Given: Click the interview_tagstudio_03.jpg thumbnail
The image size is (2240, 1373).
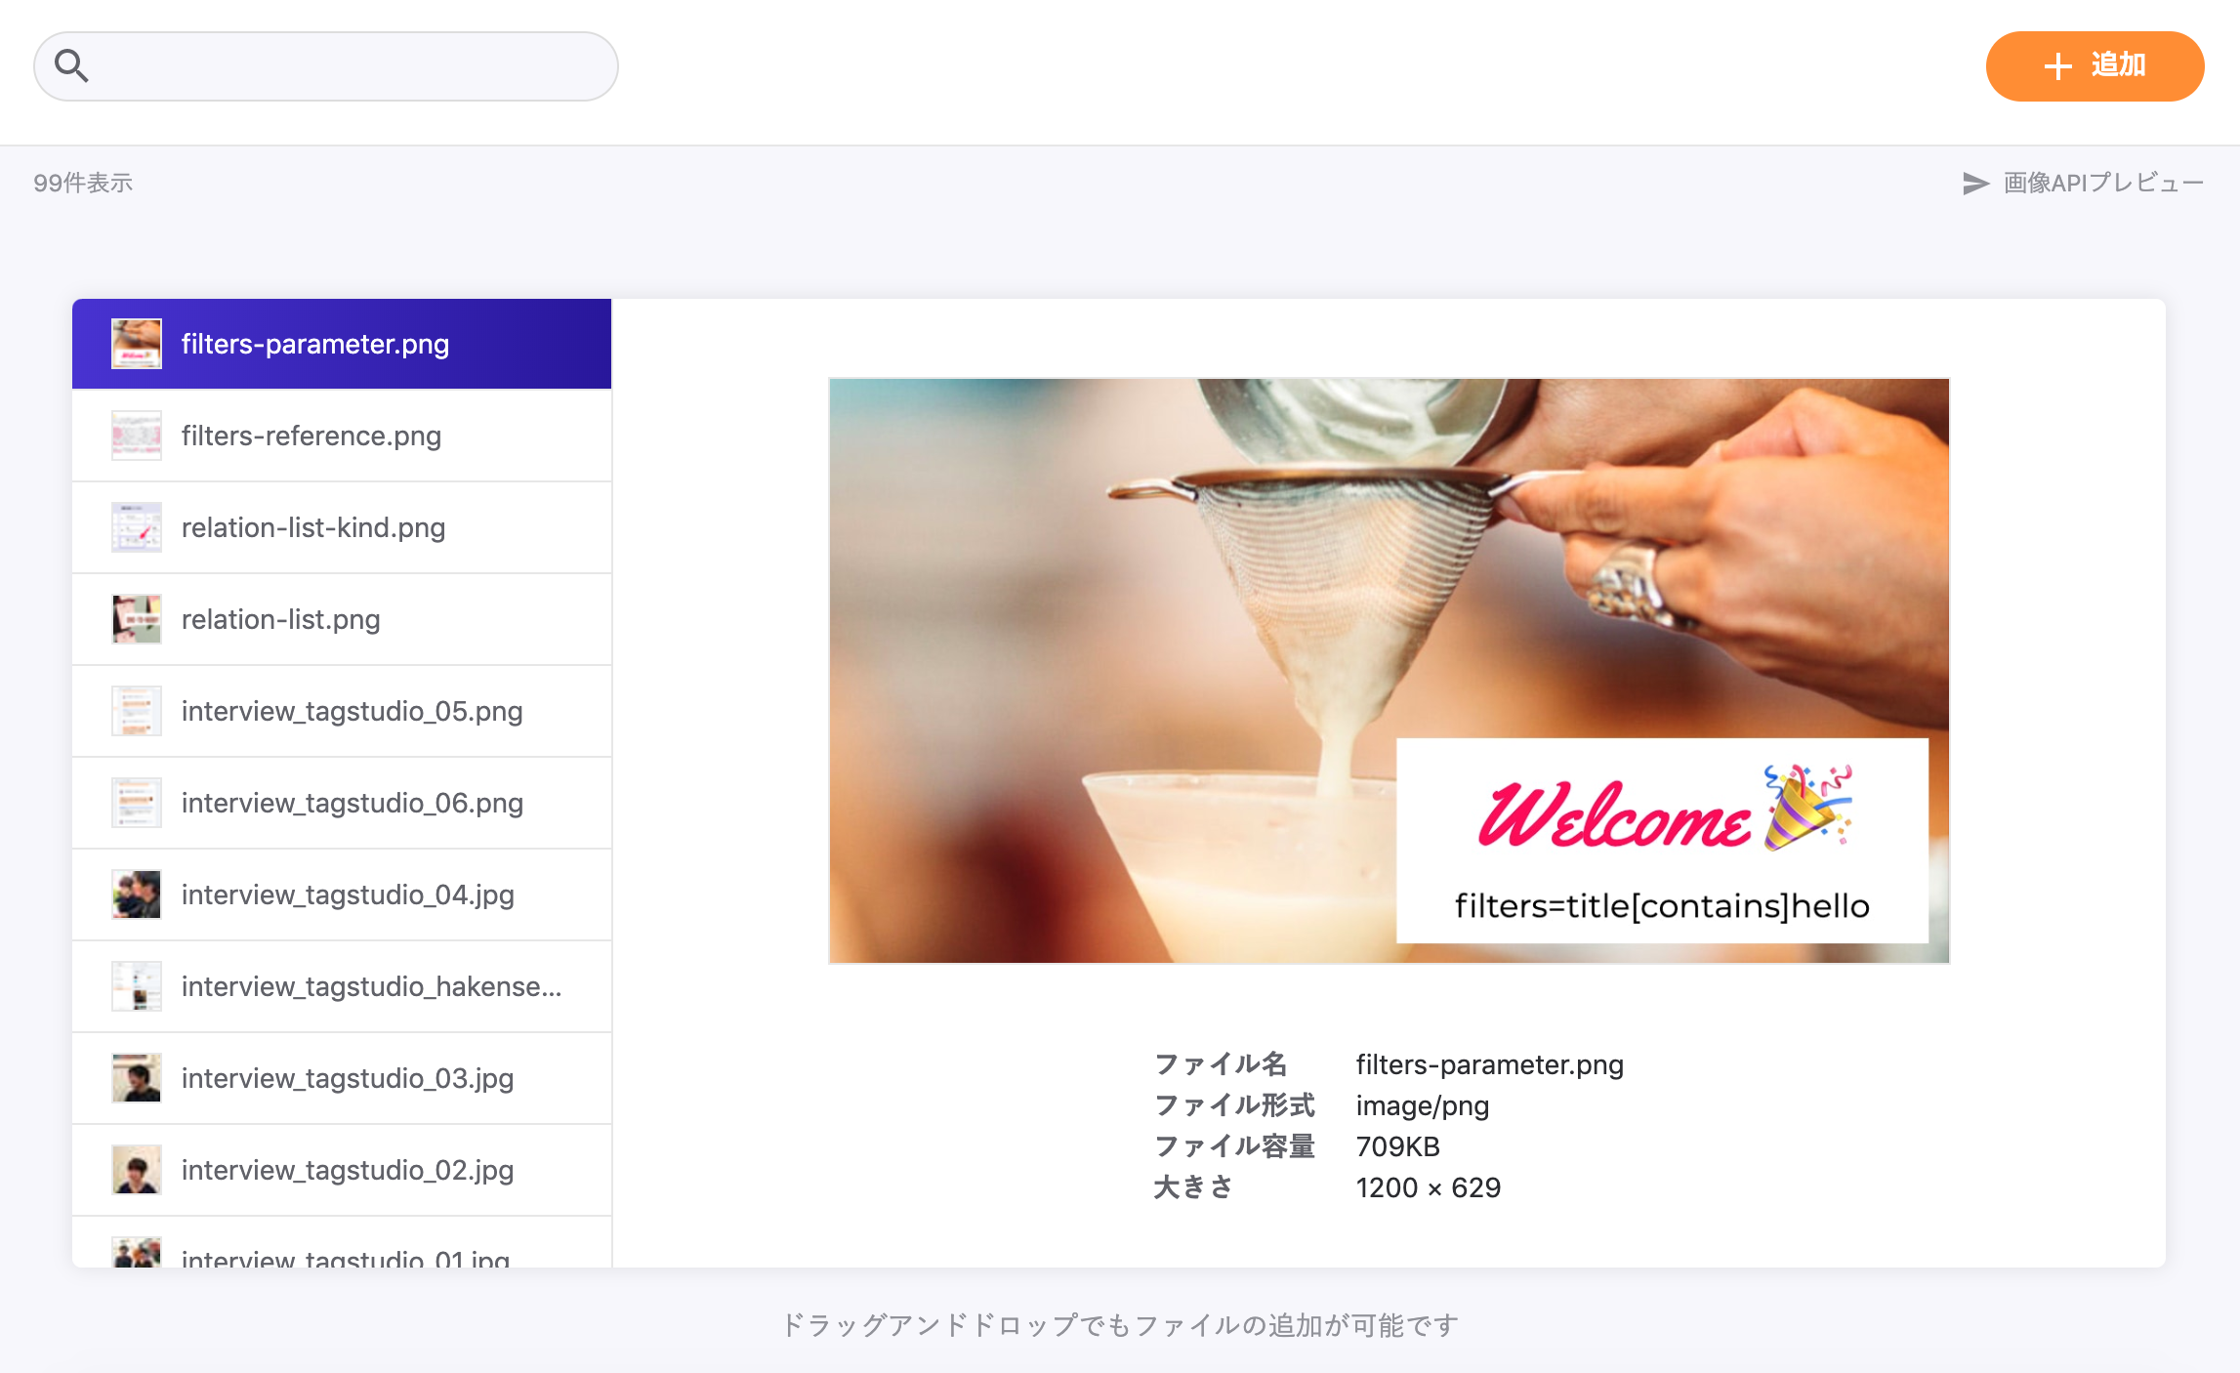Looking at the screenshot, I should pos(137,1078).
